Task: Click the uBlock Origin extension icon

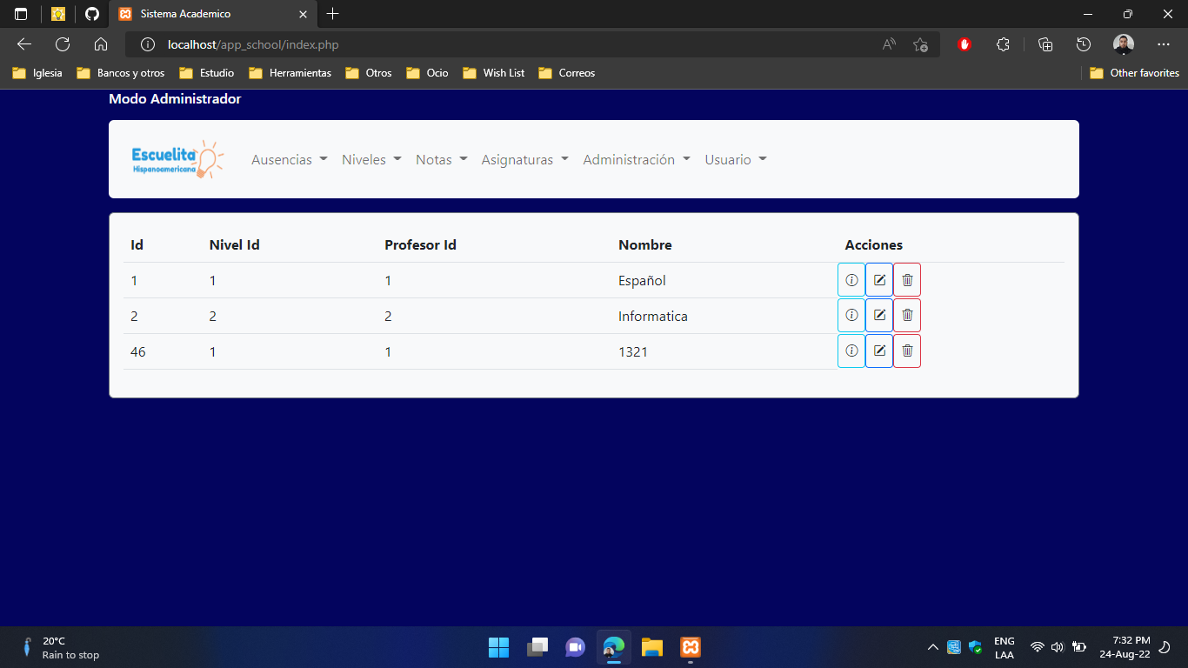Action: [964, 44]
